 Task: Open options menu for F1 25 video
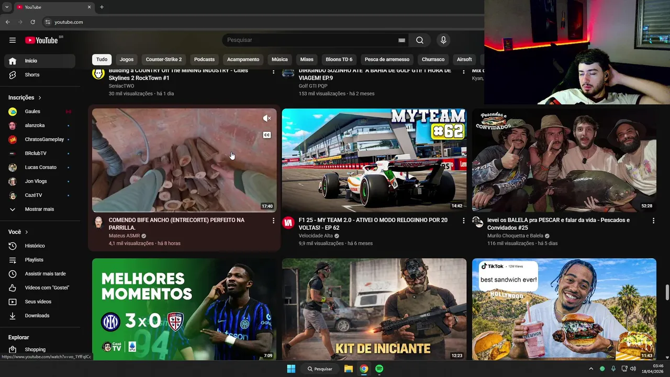pos(463,221)
